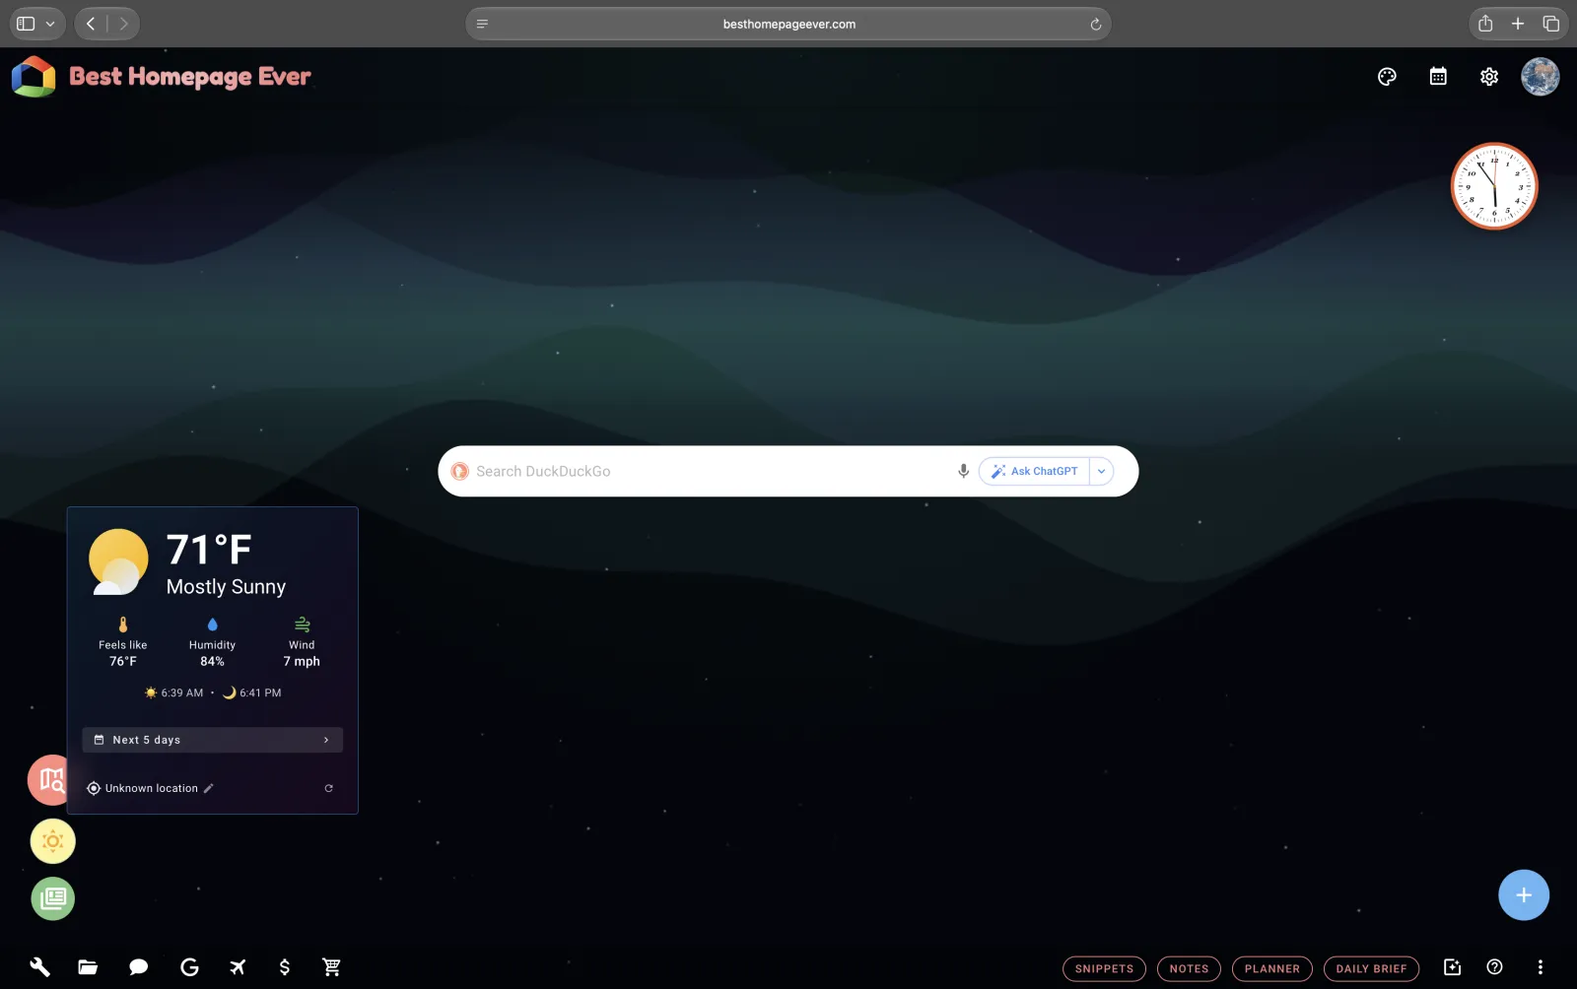
Task: Open the DAILY BRIEF panel
Action: tap(1371, 968)
